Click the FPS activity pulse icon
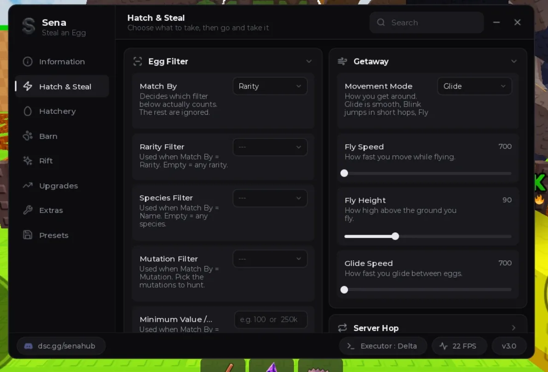Screen dimensions: 548x372 coord(443,346)
